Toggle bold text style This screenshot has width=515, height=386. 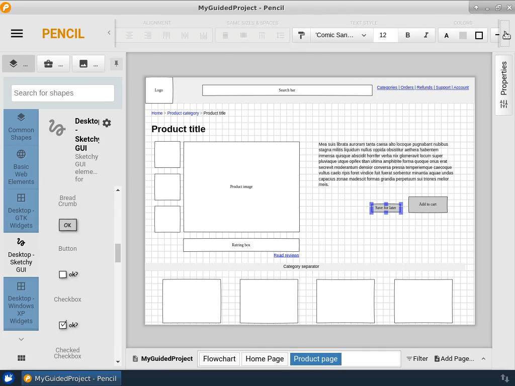click(x=407, y=35)
